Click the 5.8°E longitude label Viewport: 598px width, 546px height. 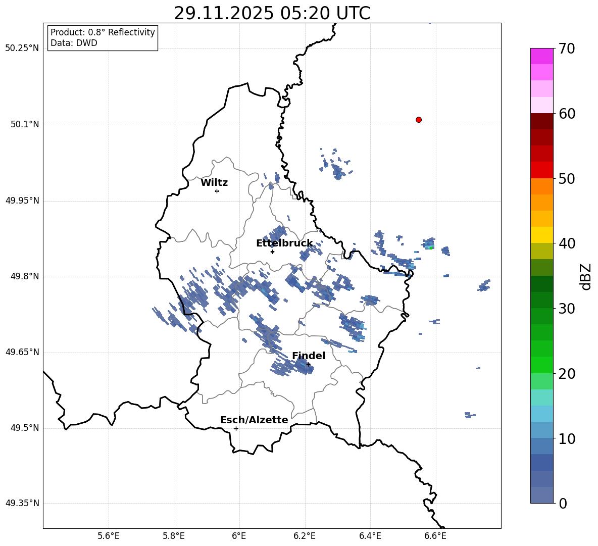[174, 536]
